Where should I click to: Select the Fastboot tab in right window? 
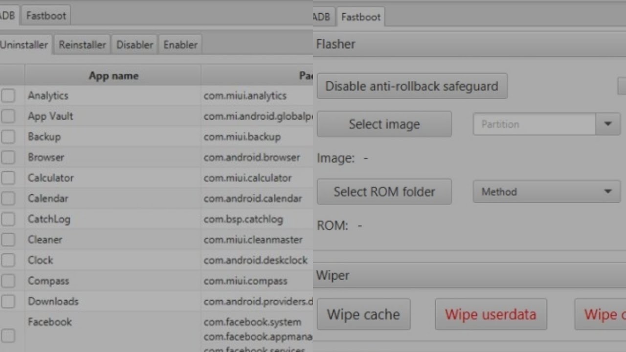[x=360, y=17]
